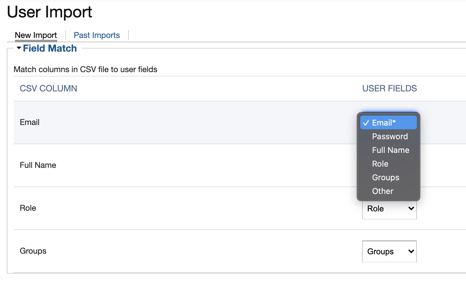Select the New Import tab

[36, 35]
